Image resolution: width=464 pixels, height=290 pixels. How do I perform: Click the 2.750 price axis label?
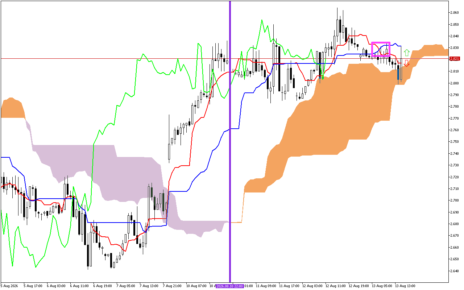coord(454,142)
